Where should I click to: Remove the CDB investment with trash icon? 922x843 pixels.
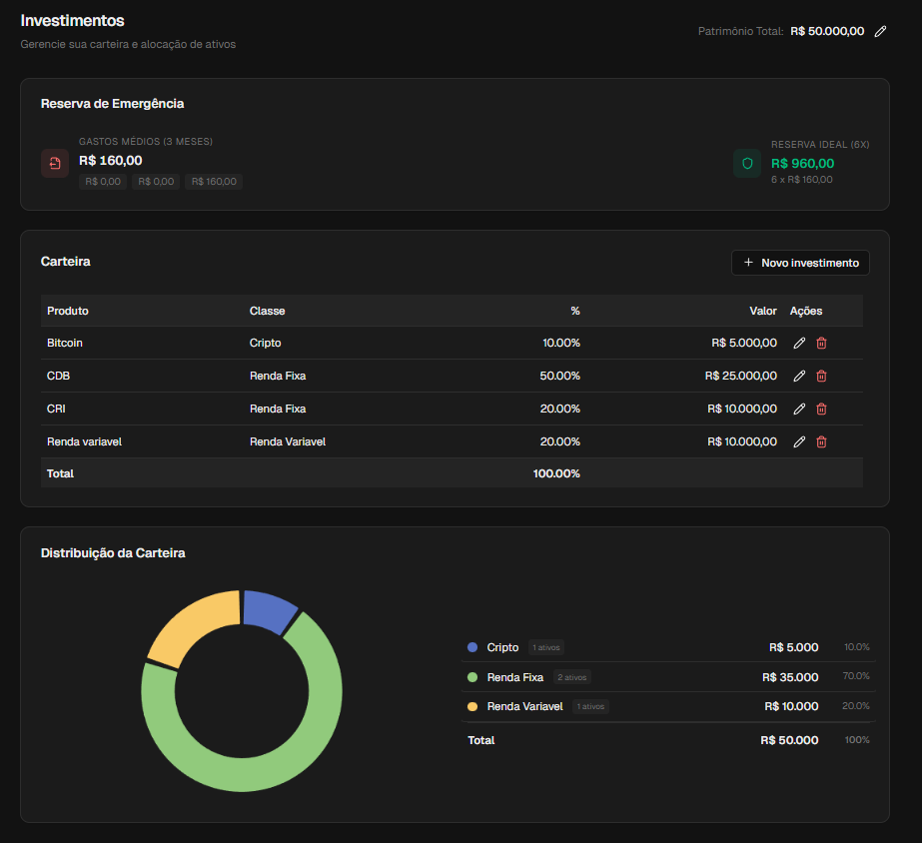click(821, 377)
